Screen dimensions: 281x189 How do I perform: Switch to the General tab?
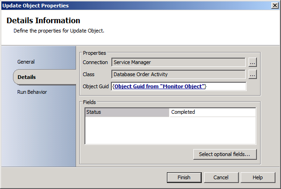(x=26, y=62)
